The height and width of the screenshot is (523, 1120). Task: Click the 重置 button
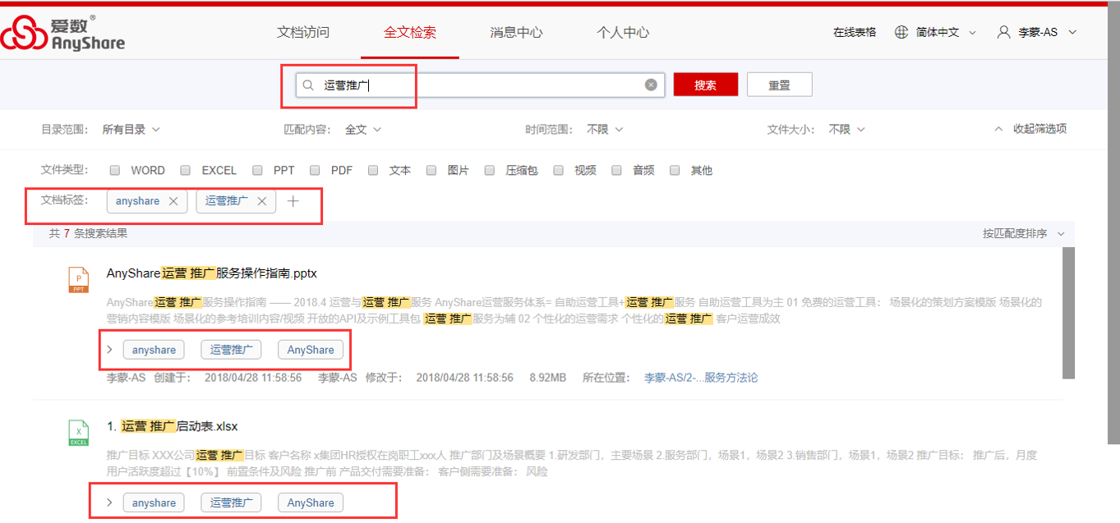click(779, 85)
